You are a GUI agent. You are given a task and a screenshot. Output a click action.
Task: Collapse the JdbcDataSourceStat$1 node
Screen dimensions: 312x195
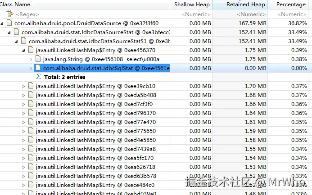[16, 41]
